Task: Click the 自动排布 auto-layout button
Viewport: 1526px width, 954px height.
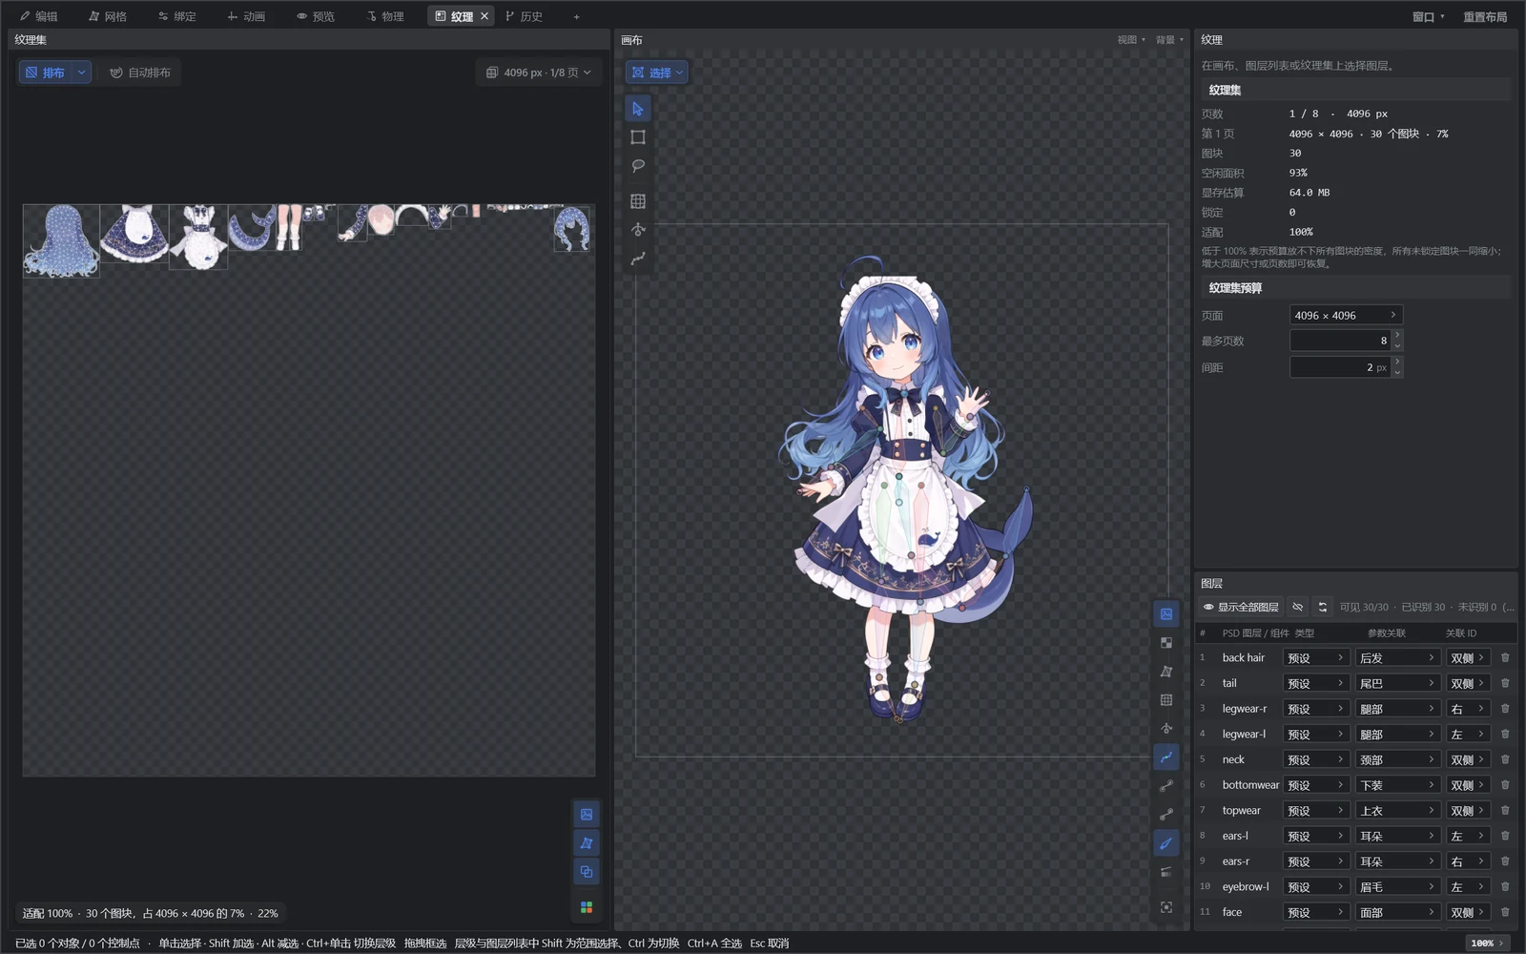Action: 140,73
